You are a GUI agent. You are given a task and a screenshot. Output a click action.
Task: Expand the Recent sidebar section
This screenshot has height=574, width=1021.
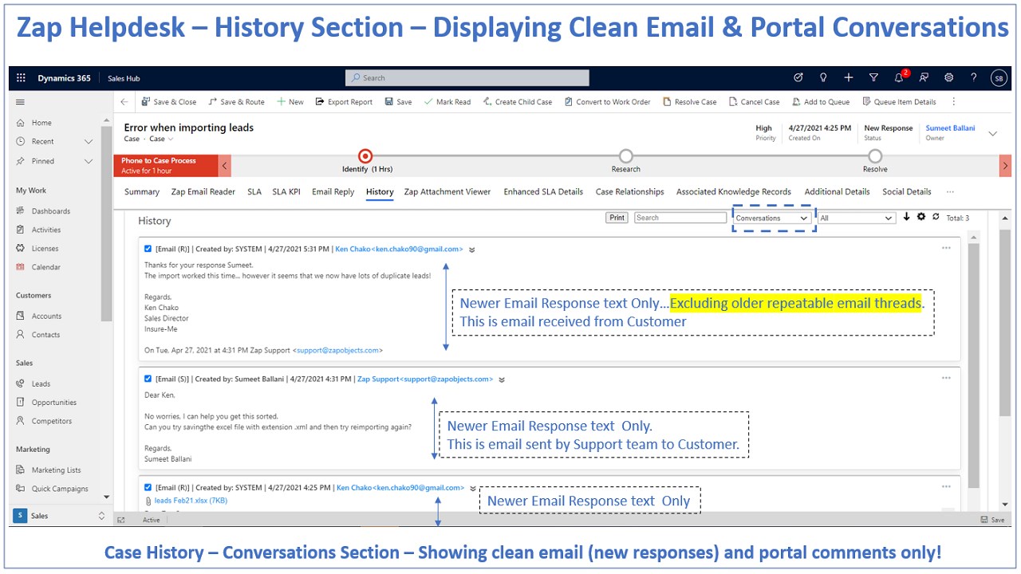click(x=89, y=142)
